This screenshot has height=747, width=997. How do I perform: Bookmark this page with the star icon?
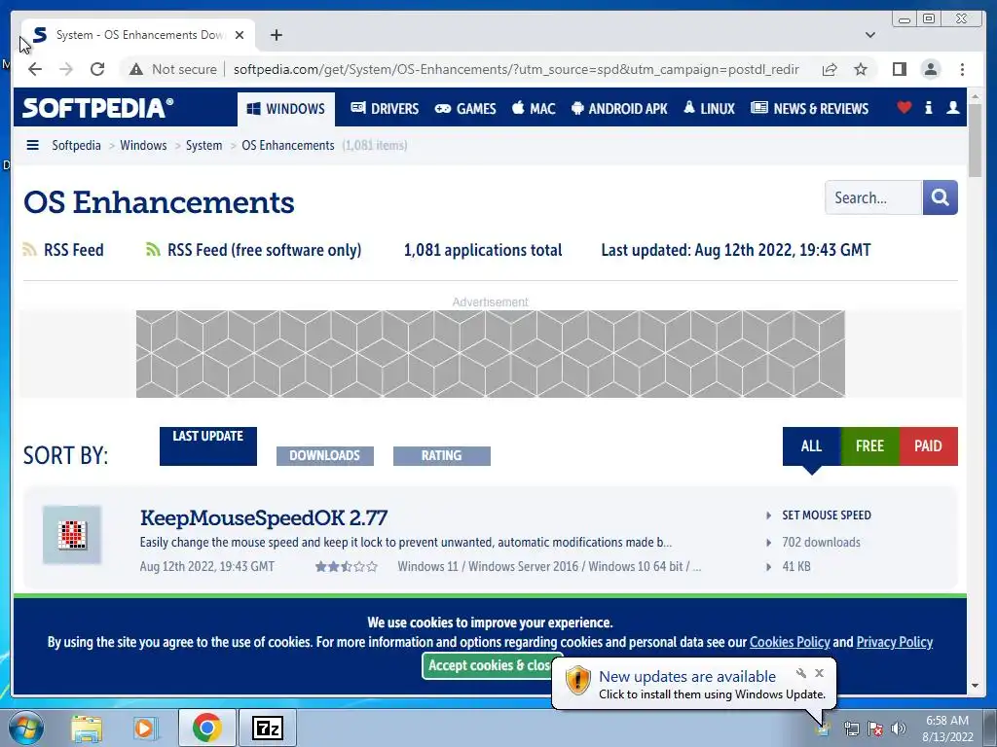pos(861,69)
